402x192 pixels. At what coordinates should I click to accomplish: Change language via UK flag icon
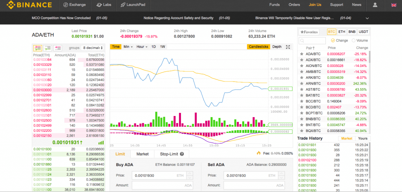click(394, 5)
